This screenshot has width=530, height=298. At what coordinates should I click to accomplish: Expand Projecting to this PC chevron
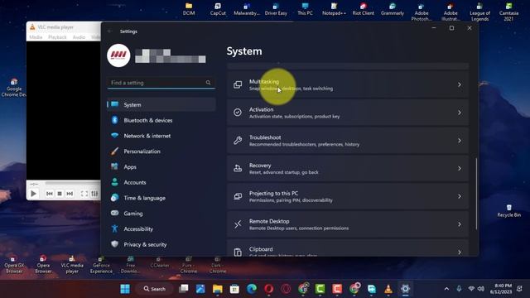(x=460, y=196)
